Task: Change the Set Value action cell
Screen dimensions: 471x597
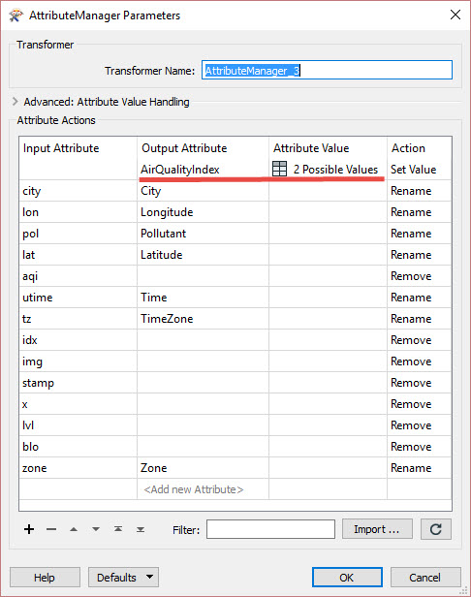Action: pos(420,169)
